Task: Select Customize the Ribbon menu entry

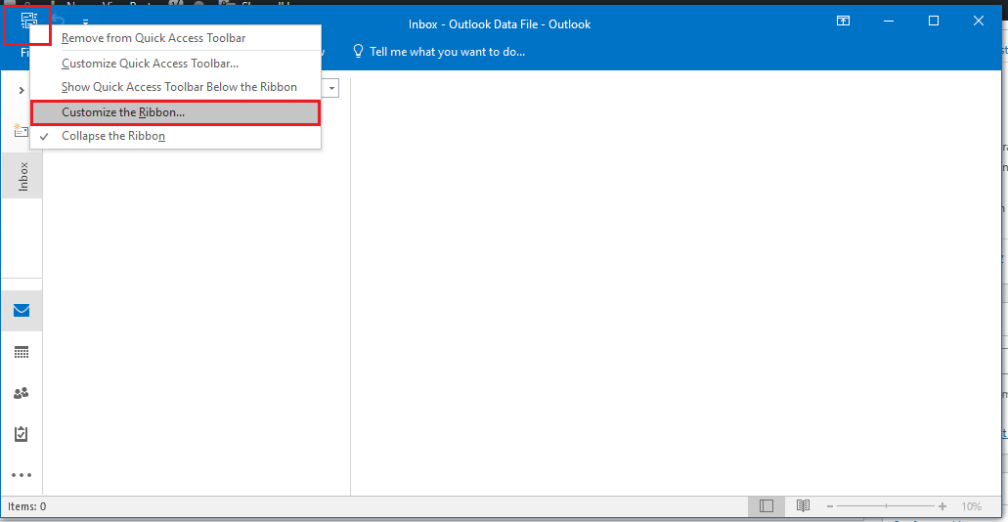Action: tap(175, 112)
